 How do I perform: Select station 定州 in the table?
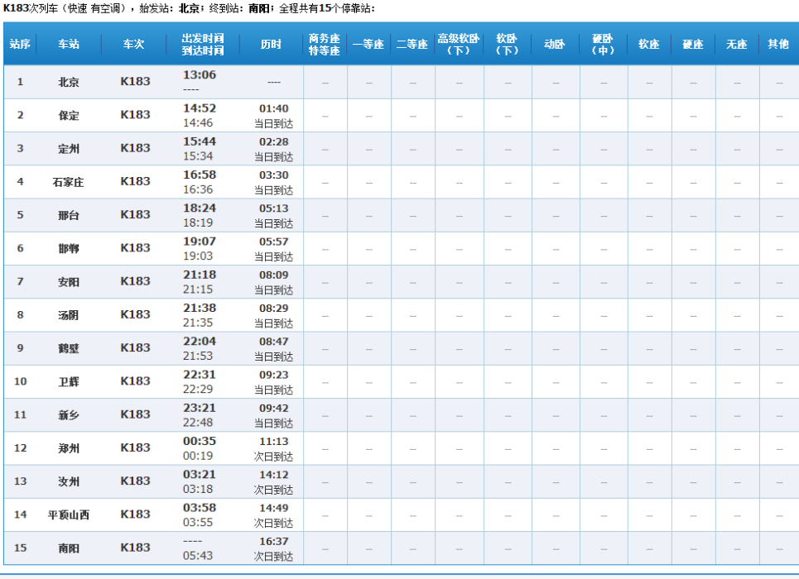point(69,149)
